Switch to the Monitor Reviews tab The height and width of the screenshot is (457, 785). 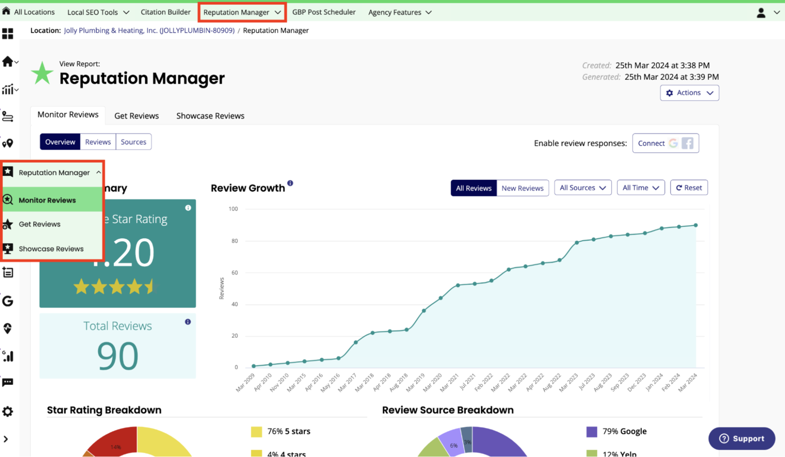[68, 115]
